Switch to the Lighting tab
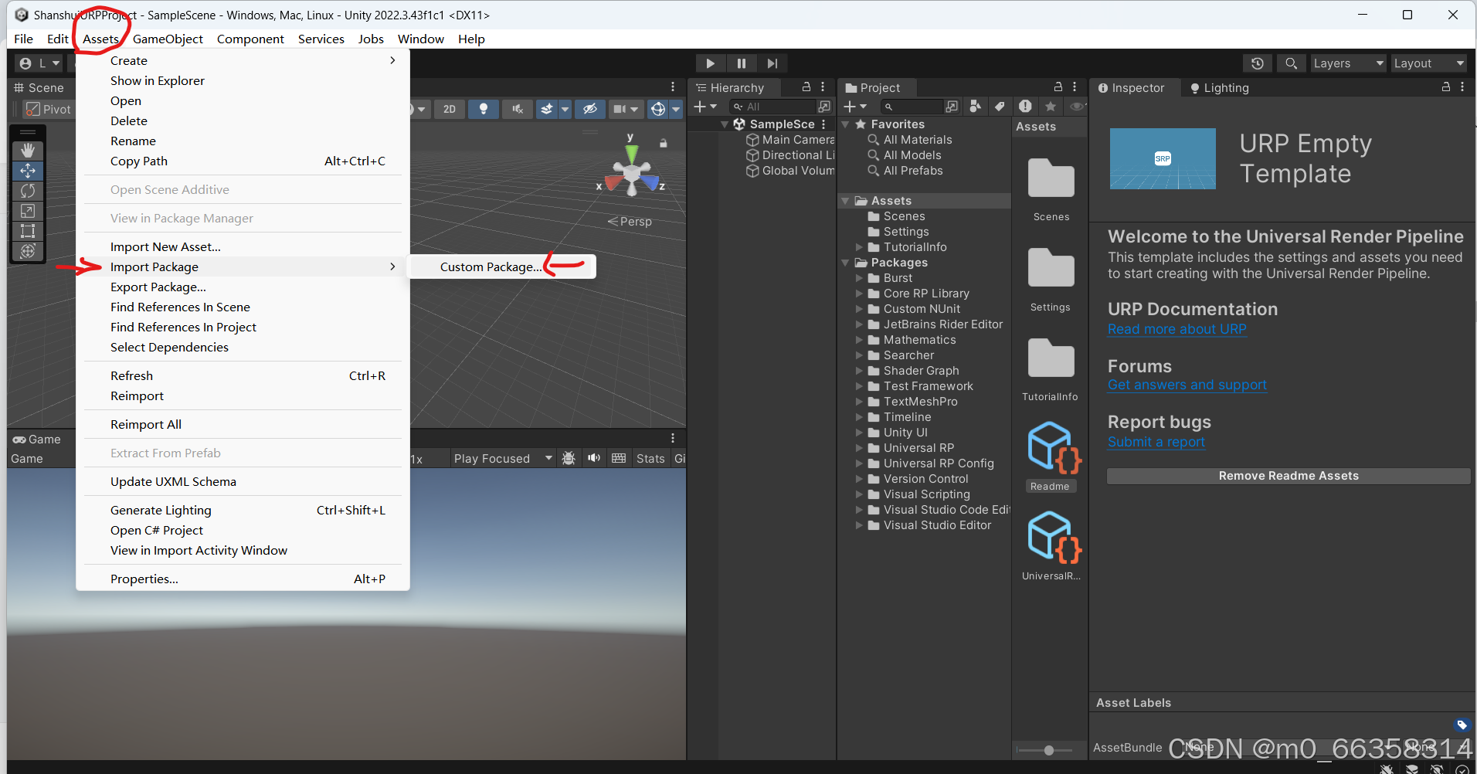This screenshot has height=774, width=1477. pos(1220,87)
